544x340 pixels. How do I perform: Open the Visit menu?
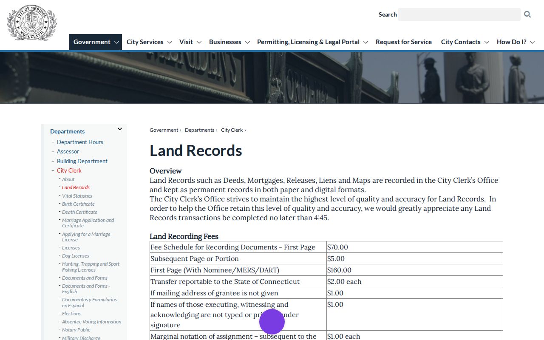pyautogui.click(x=190, y=42)
